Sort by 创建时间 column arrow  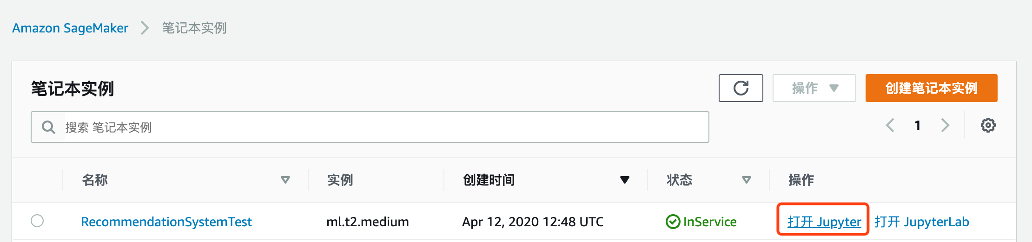click(x=625, y=180)
